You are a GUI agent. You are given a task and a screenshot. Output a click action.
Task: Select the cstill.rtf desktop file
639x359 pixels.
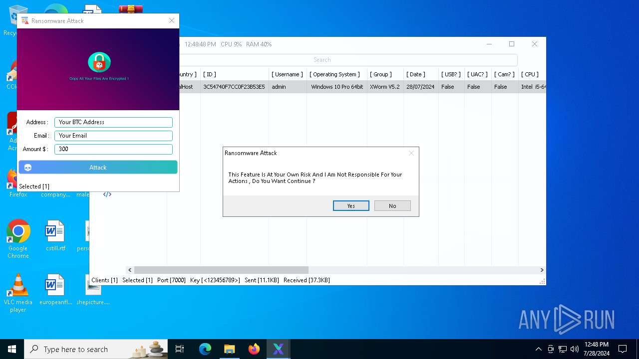55,235
